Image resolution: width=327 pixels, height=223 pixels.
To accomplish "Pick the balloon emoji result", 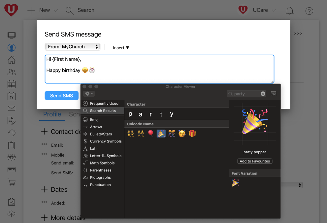I will pyautogui.click(x=151, y=134).
